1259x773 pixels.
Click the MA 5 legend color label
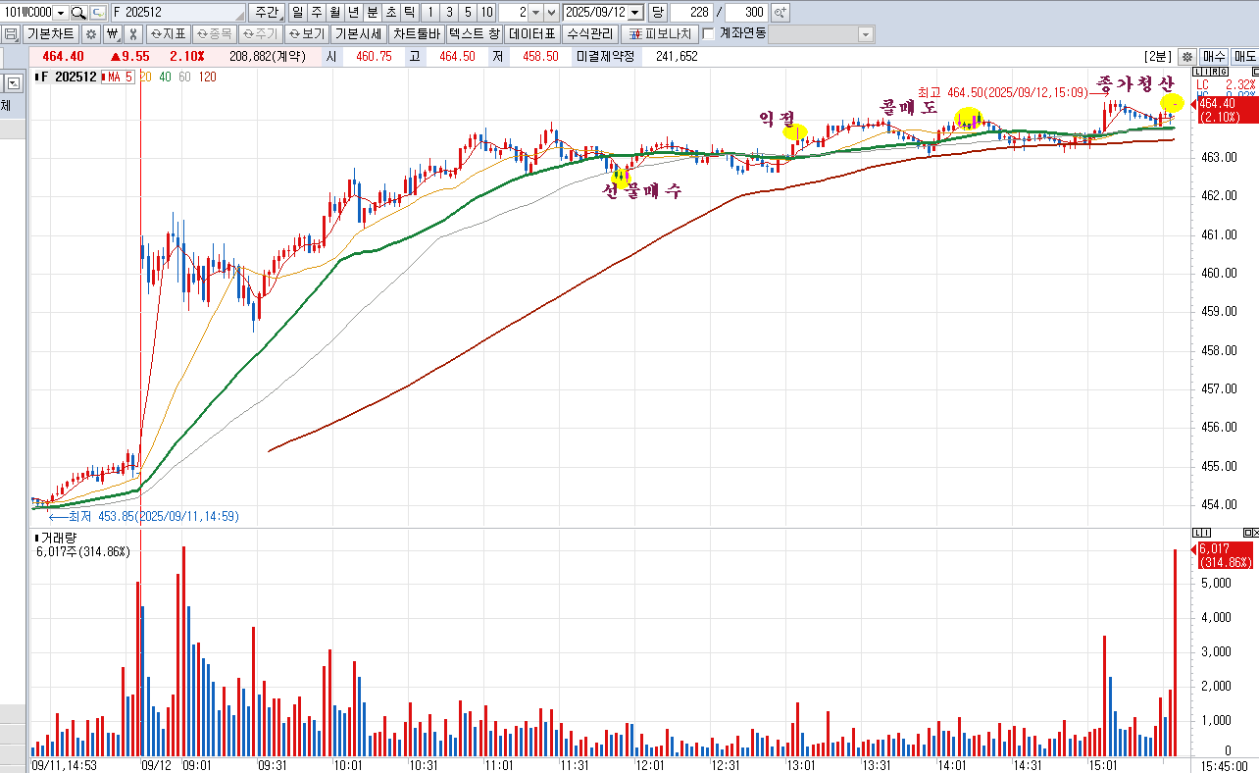[x=118, y=77]
